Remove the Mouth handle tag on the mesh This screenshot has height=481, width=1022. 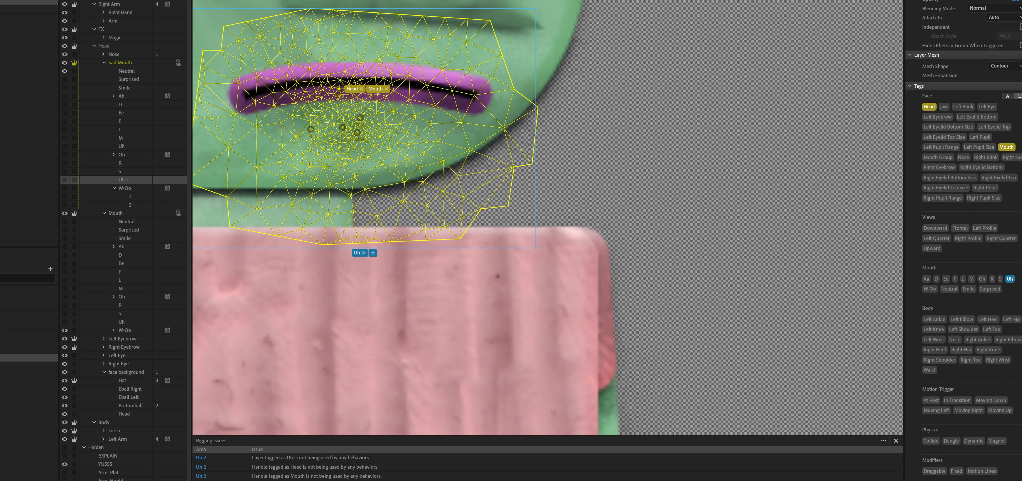[x=386, y=89]
